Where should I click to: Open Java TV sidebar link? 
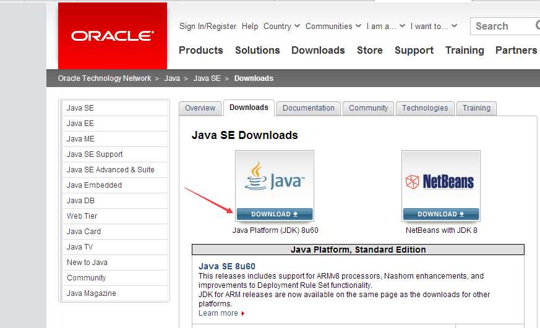(x=115, y=247)
